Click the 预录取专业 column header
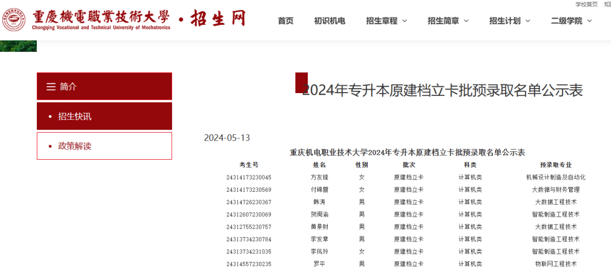Image resolution: width=611 pixels, height=272 pixels. 556,165
